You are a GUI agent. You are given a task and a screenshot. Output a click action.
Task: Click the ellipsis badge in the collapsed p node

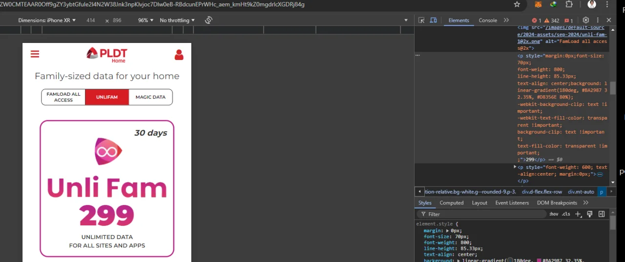click(x=600, y=174)
